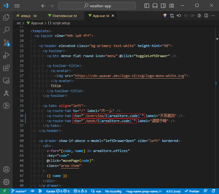Screen dimensions: 219x194
Task: Click the weather-app command center search box
Action: (97, 6)
